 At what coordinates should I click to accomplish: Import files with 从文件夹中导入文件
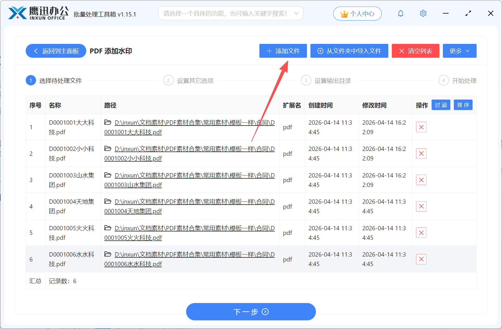[349, 51]
